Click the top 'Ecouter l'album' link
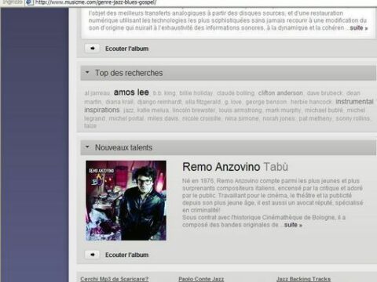377x282 pixels. pyautogui.click(x=126, y=49)
